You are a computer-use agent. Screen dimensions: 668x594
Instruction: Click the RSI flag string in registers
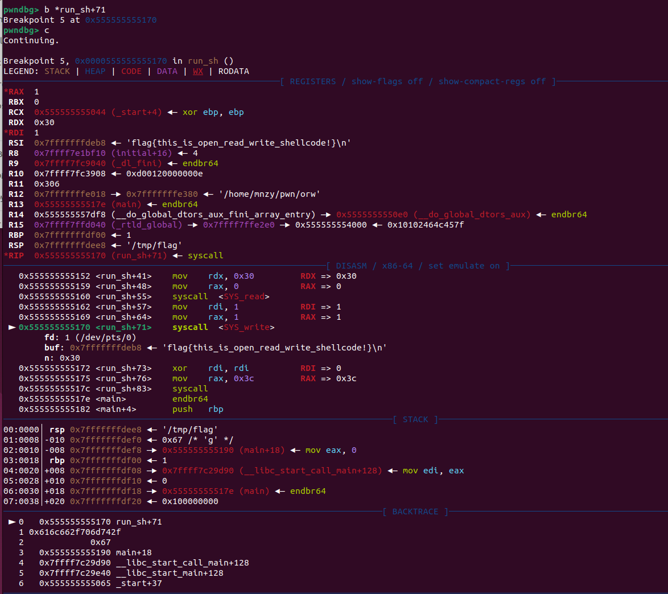238,143
